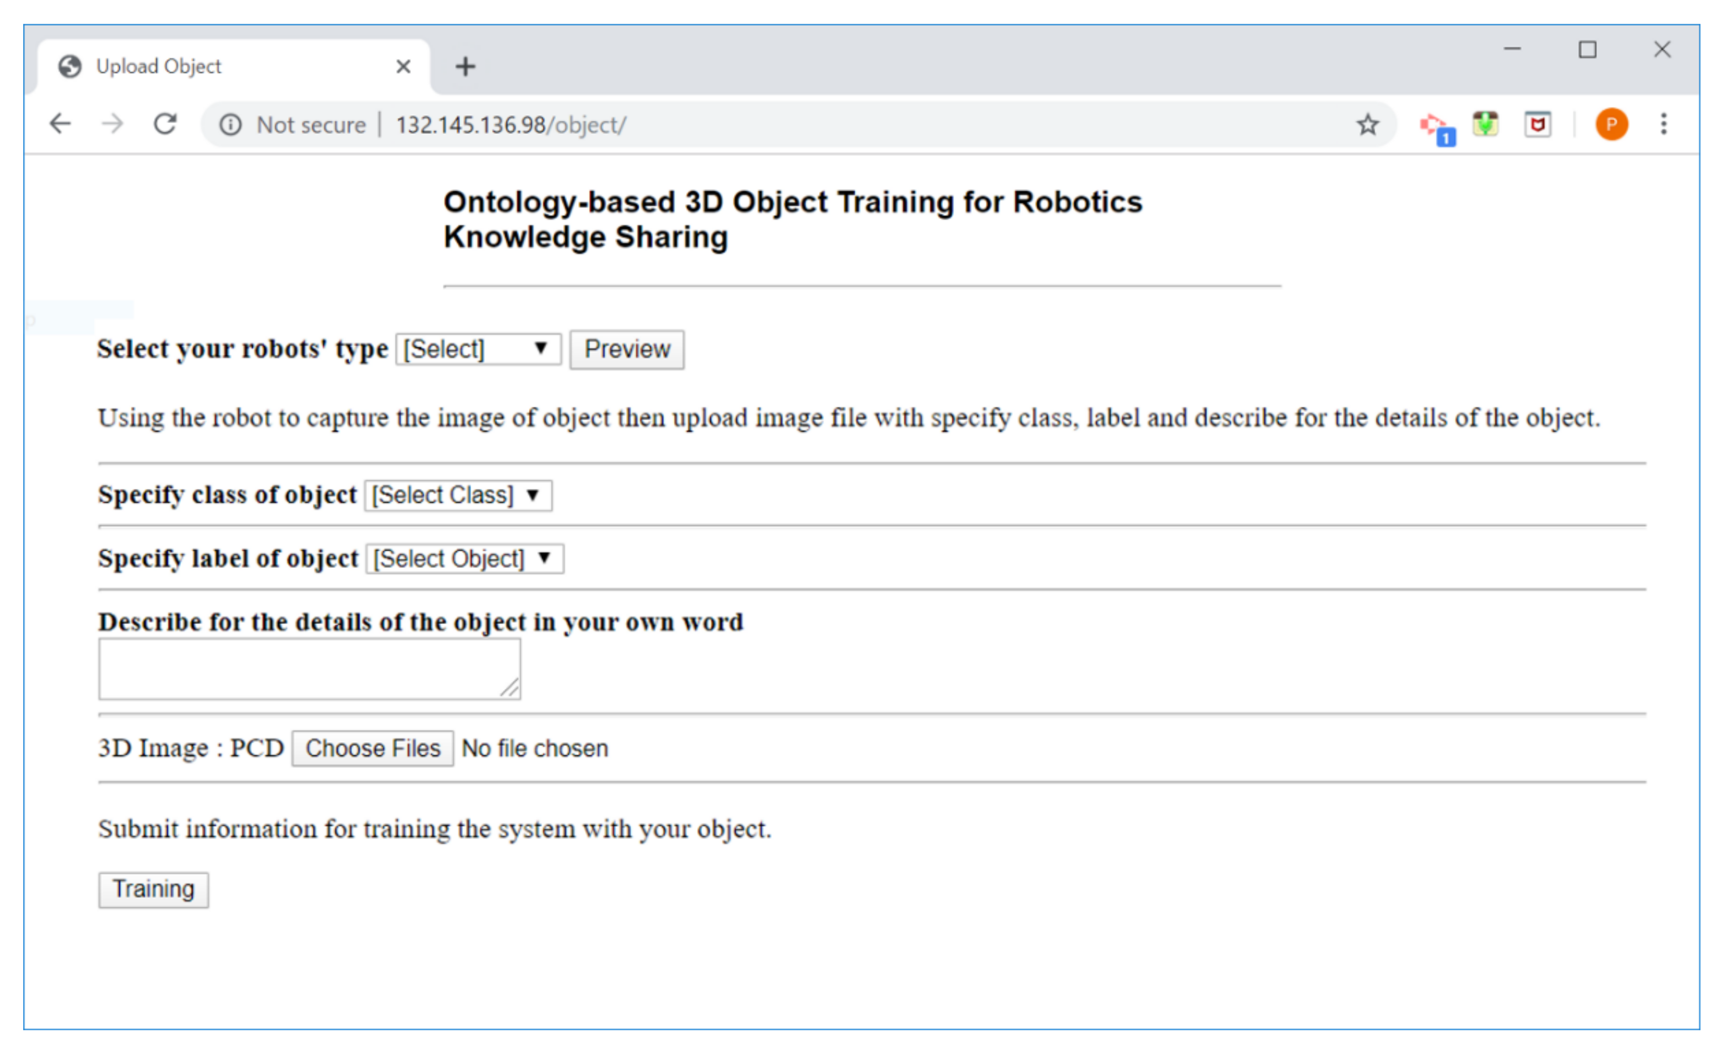Viewport: 1728px width, 1047px height.
Task: Click the address bar URL
Action: click(x=510, y=125)
